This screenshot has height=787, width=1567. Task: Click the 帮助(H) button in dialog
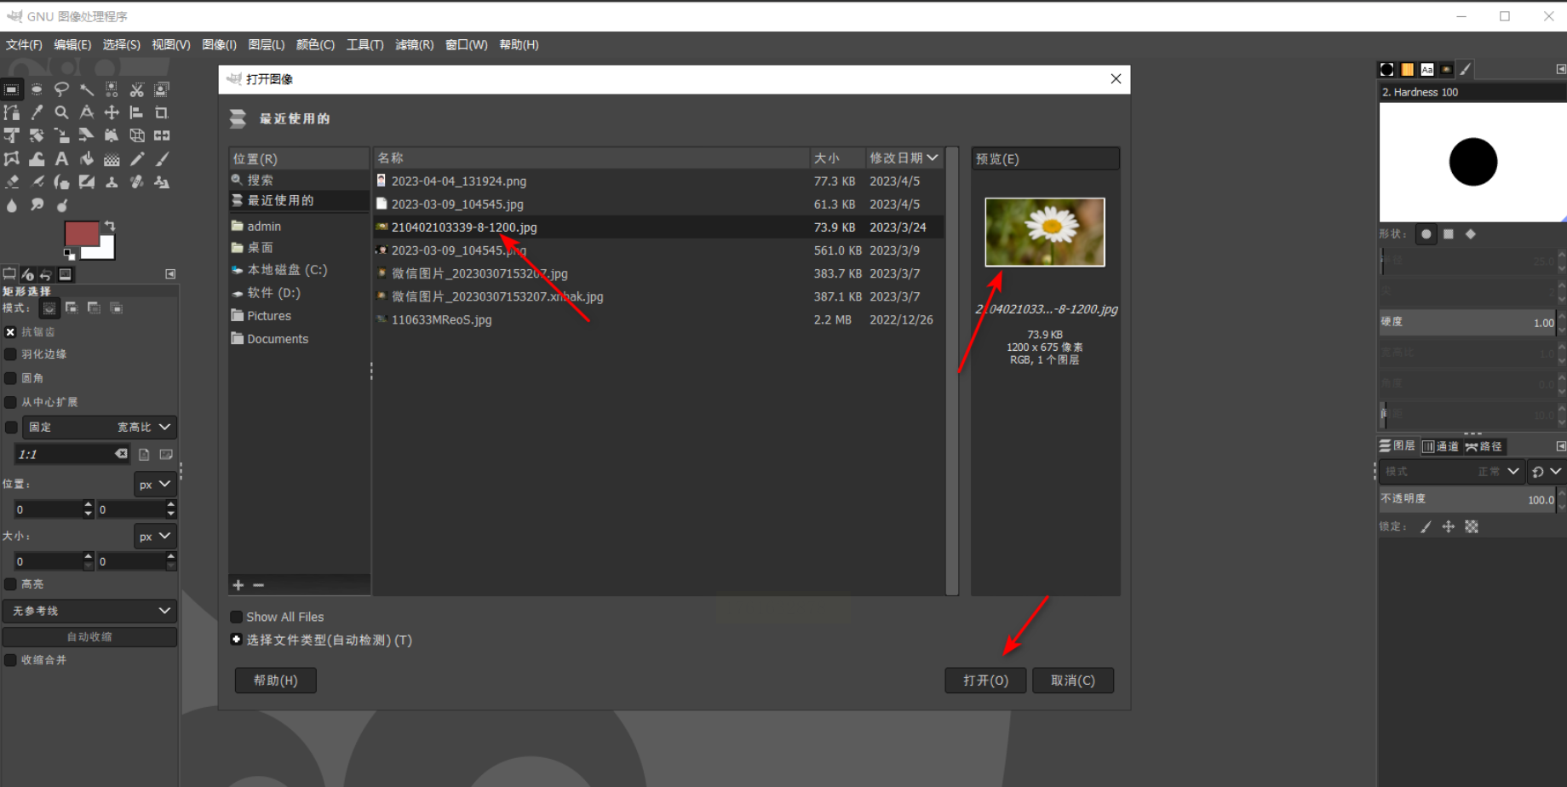click(275, 681)
